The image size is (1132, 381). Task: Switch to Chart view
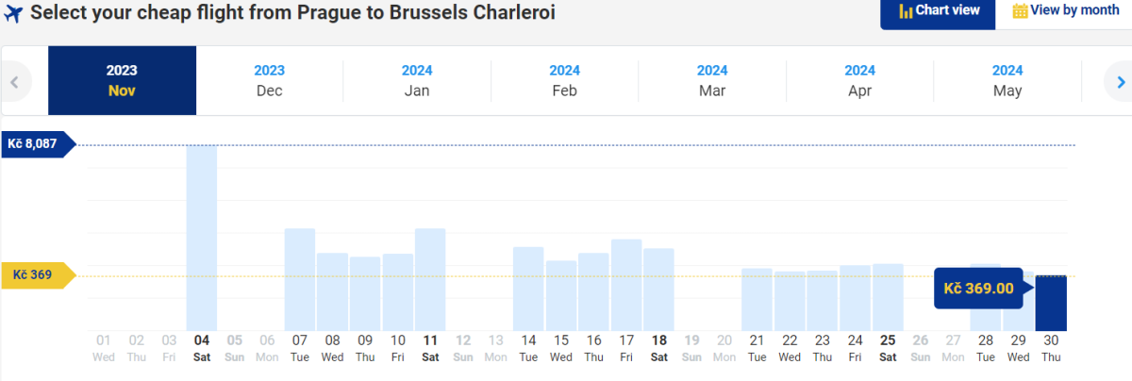[x=938, y=11]
